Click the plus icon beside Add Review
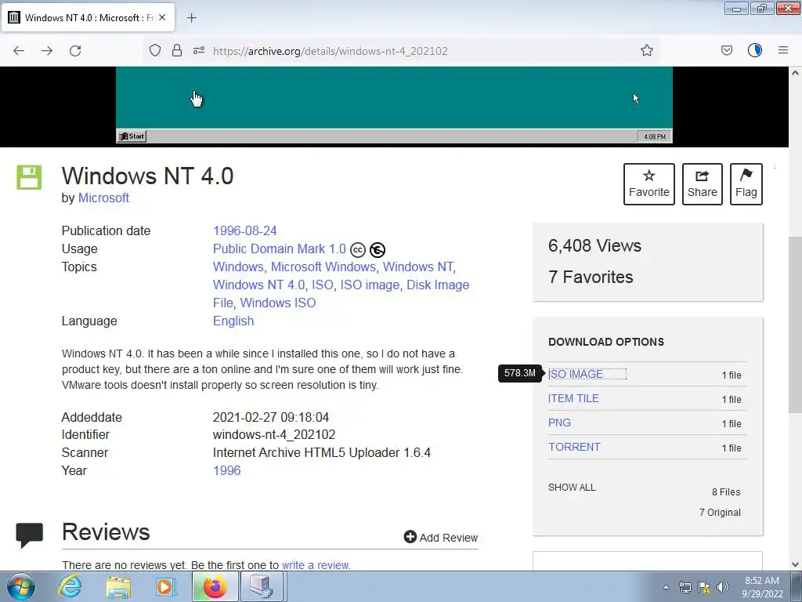The image size is (802, 602). 410,536
